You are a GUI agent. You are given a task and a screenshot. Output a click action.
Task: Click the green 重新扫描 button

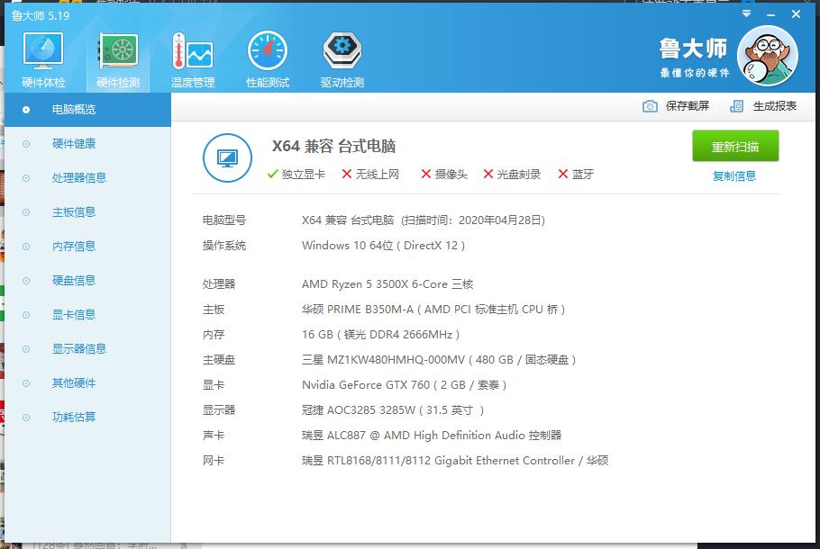(733, 146)
